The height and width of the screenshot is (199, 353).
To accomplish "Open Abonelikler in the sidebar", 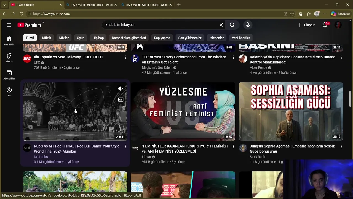I will click(x=9, y=75).
